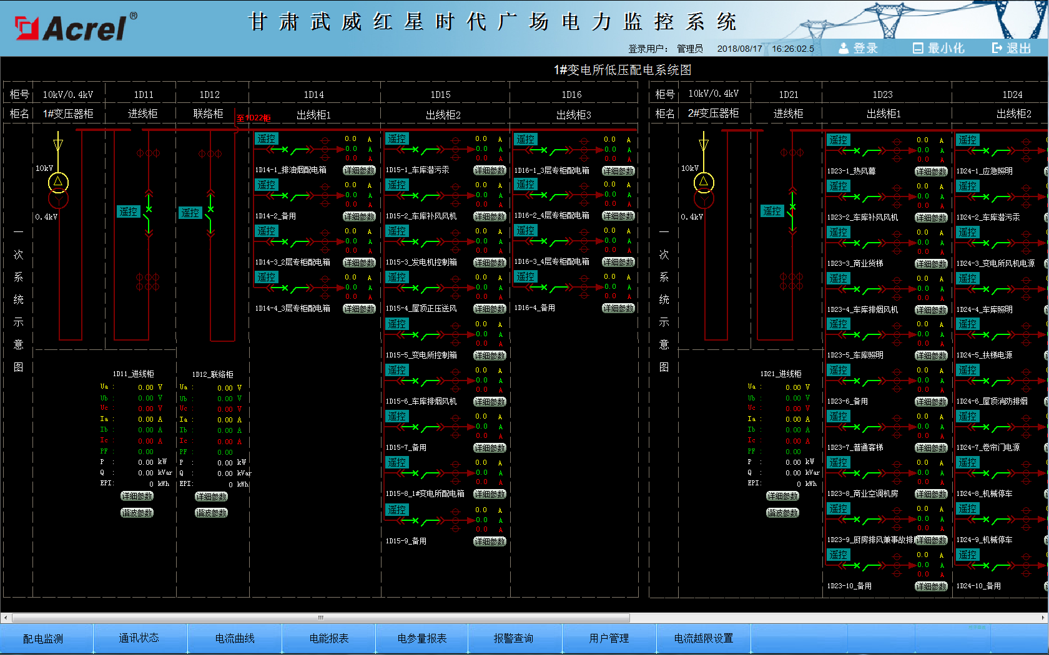Click the scrollbar left arrow

point(6,618)
